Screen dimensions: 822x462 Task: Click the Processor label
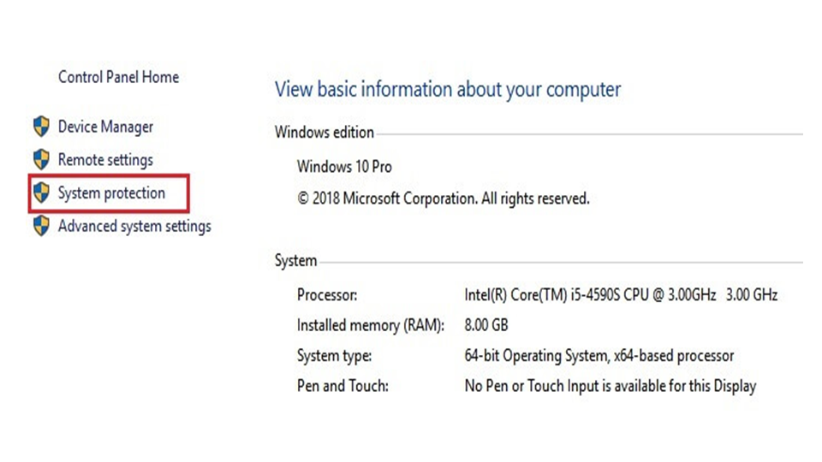click(327, 295)
